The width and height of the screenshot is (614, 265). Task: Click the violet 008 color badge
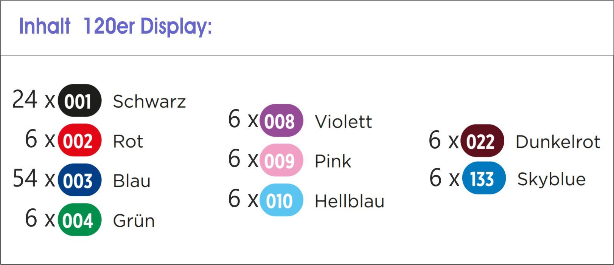coord(281,121)
